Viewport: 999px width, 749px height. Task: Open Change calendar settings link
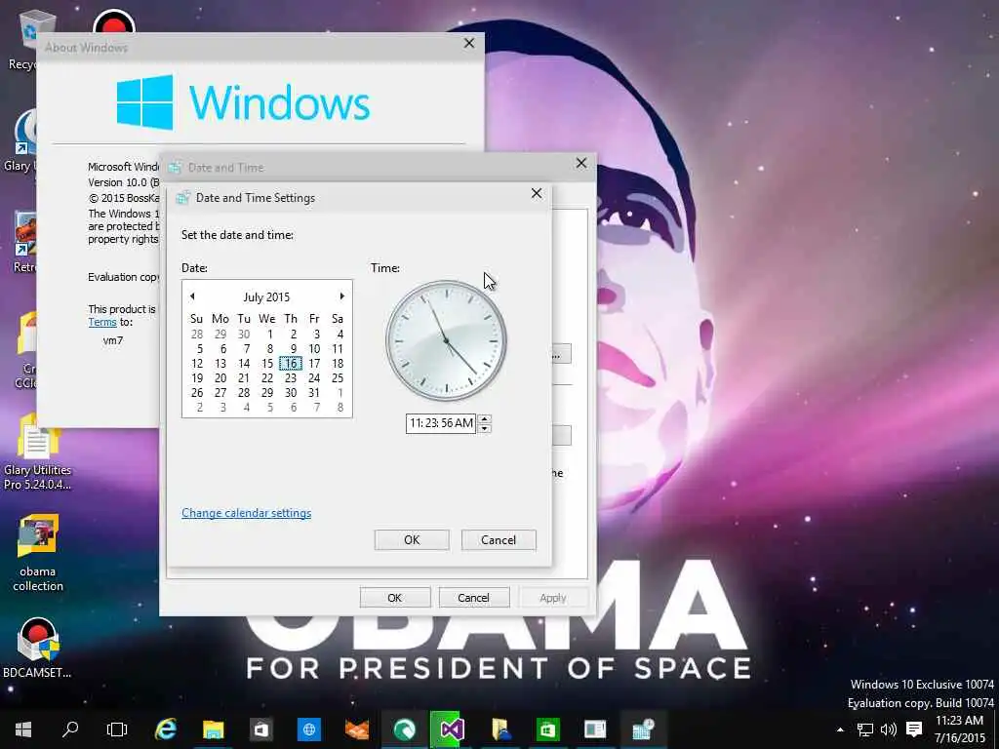pyautogui.click(x=247, y=513)
